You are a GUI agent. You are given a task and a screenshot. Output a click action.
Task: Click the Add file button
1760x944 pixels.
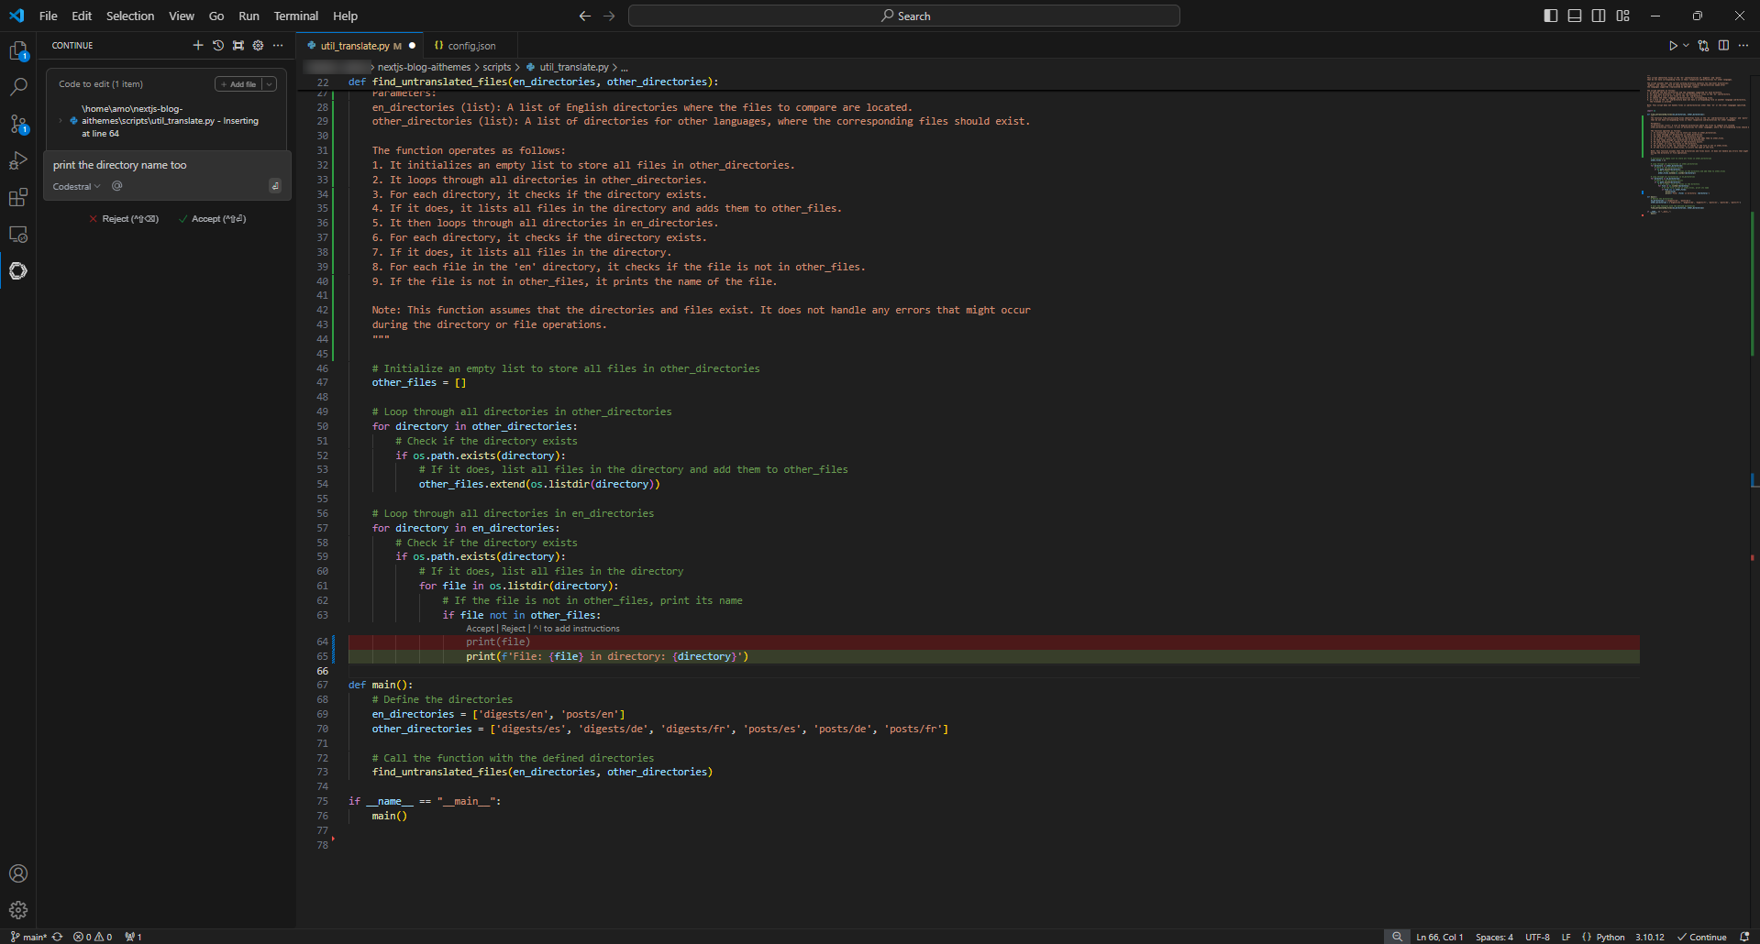(238, 84)
